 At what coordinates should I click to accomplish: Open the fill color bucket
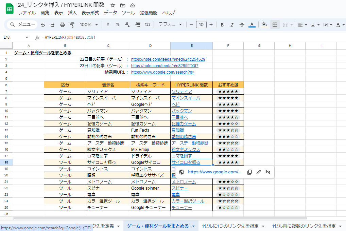[264, 24]
